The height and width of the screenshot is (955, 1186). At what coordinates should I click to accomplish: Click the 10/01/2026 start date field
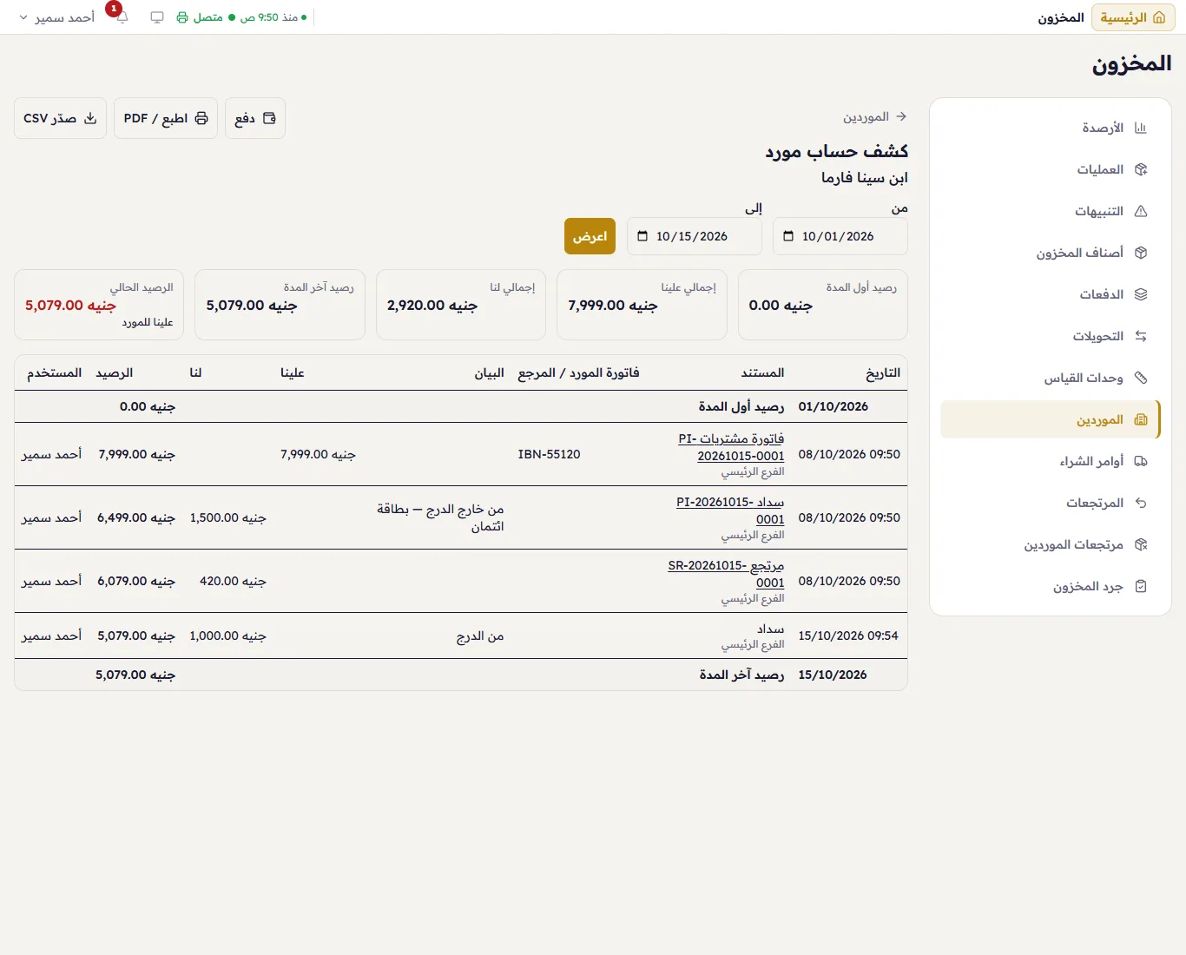pos(840,236)
